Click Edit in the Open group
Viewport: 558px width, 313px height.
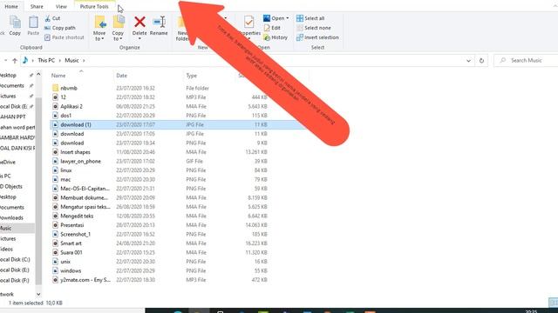coord(272,28)
